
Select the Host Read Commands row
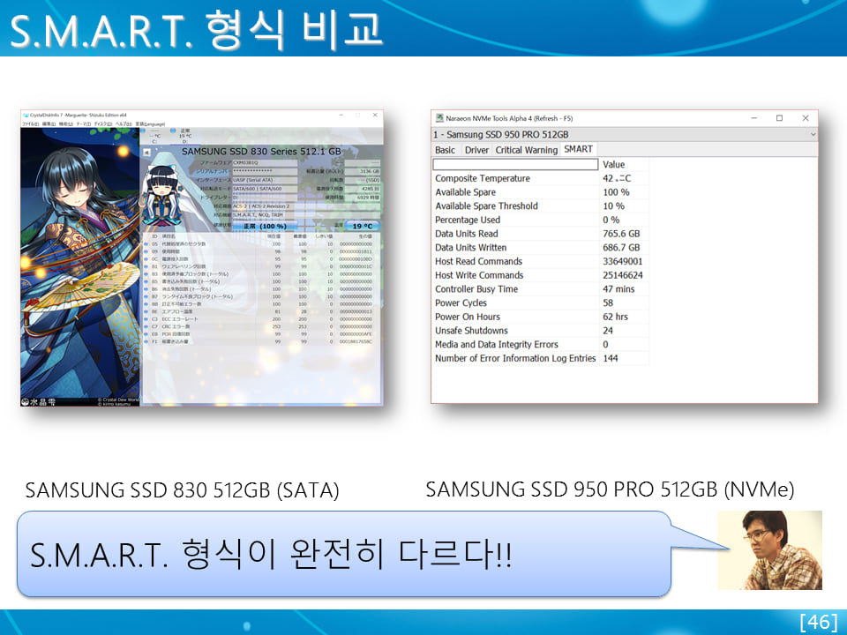[541, 261]
